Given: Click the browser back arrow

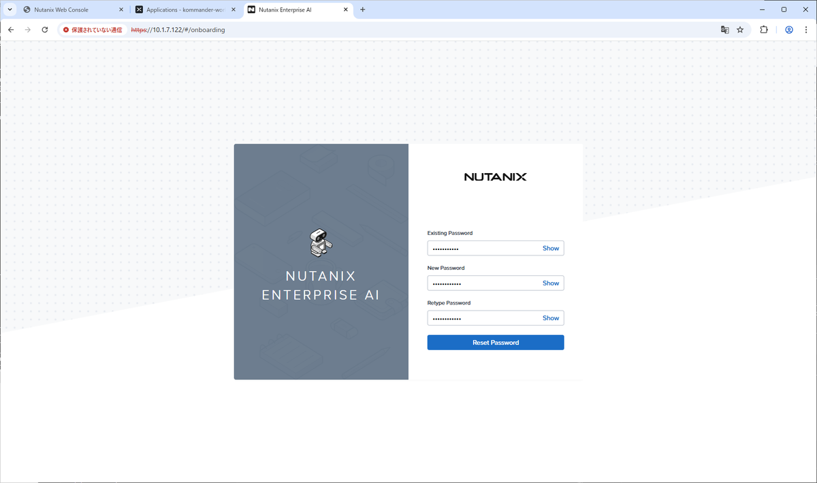Looking at the screenshot, I should coord(11,30).
